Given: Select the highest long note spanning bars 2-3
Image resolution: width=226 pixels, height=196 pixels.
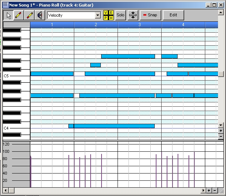Looking at the screenshot, I should point(128,56).
